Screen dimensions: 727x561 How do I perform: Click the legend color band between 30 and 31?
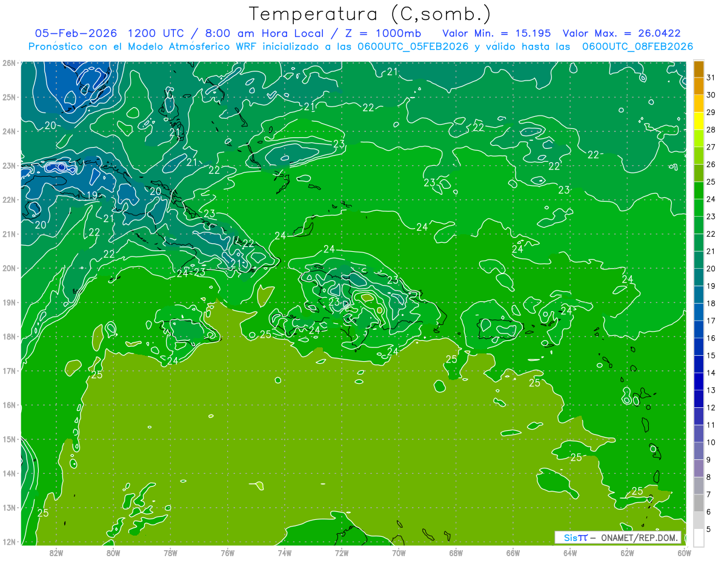[699, 87]
